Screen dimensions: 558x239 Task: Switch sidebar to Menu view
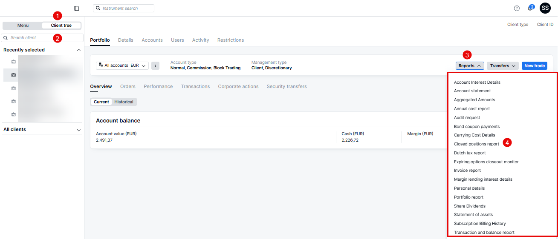click(23, 26)
